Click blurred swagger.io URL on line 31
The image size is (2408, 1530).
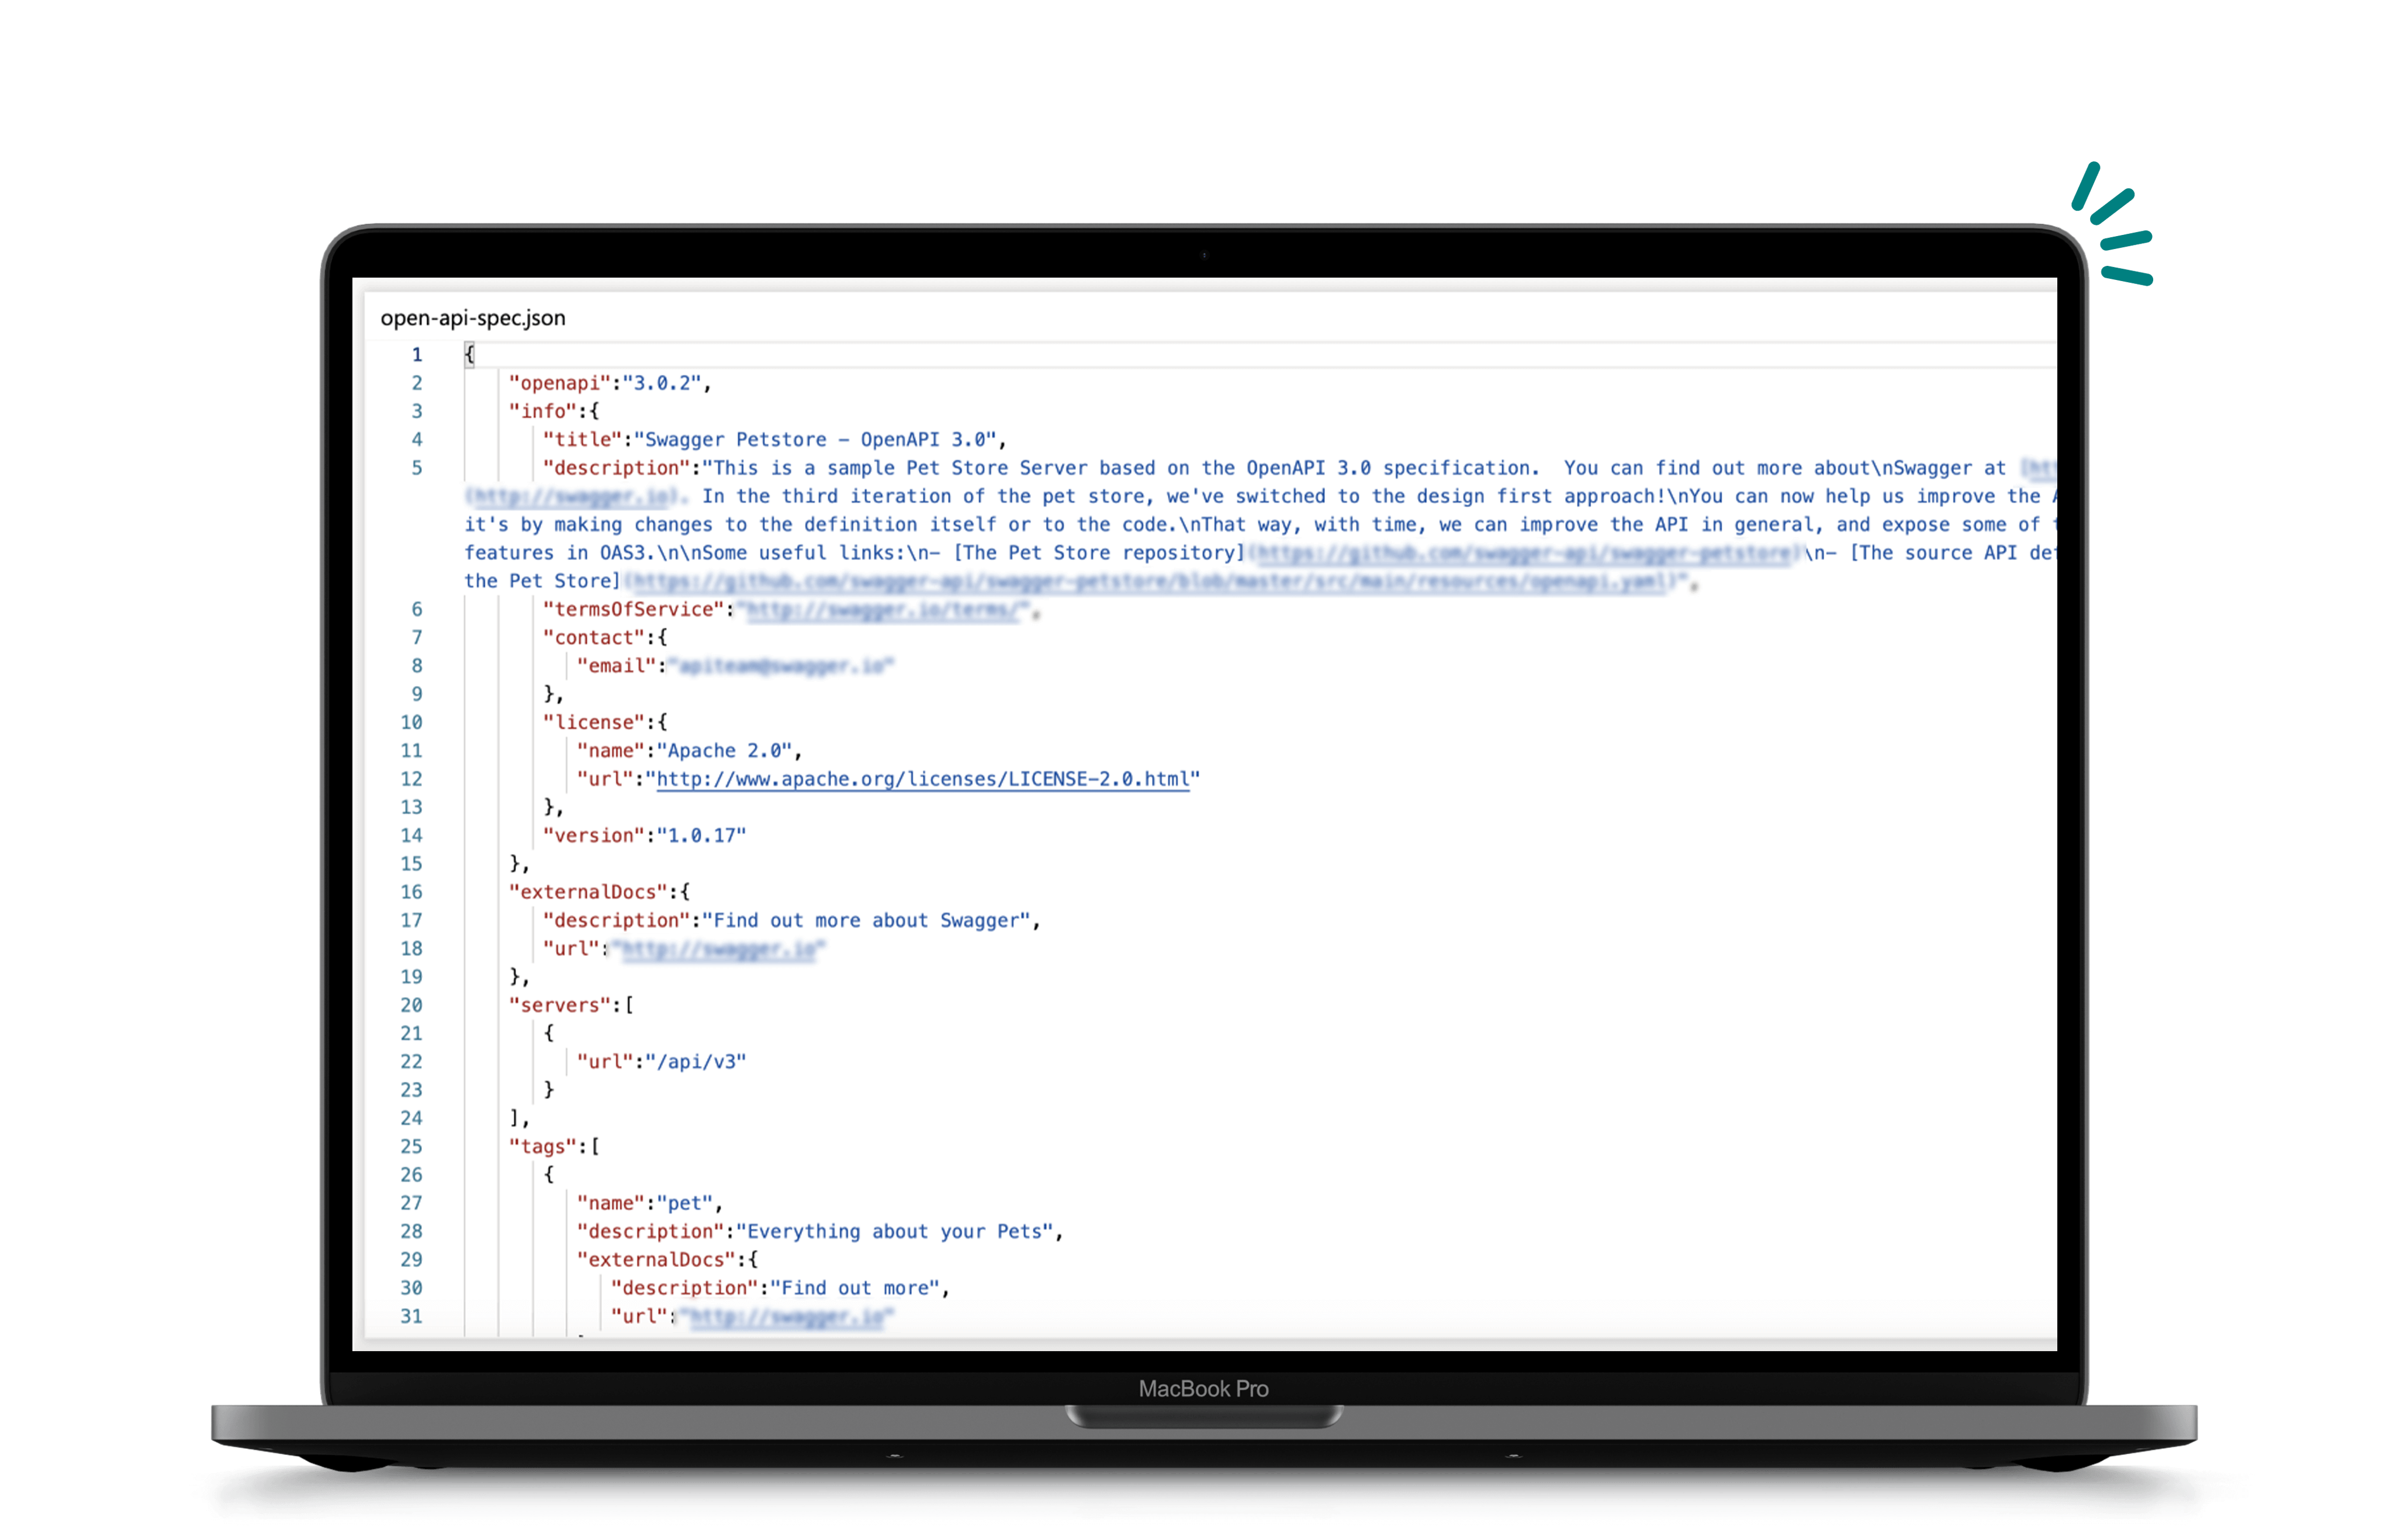tap(786, 1317)
